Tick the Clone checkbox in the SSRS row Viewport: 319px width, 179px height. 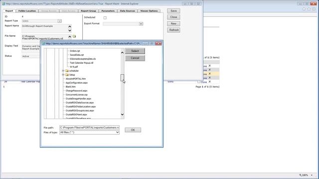(199, 82)
